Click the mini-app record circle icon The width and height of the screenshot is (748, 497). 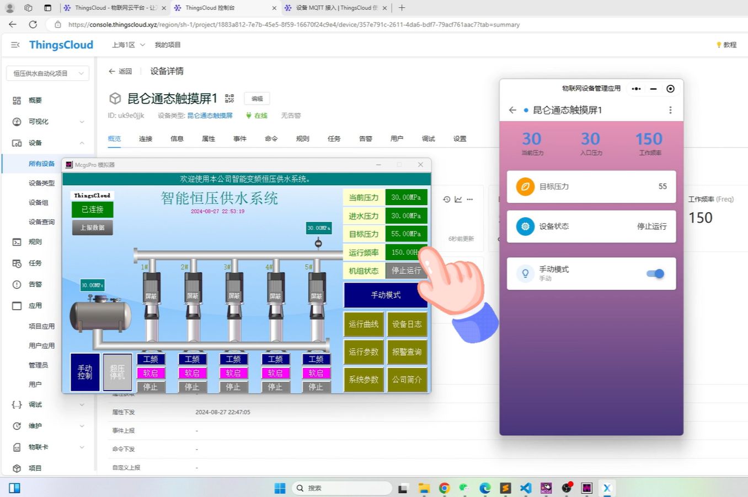(670, 89)
